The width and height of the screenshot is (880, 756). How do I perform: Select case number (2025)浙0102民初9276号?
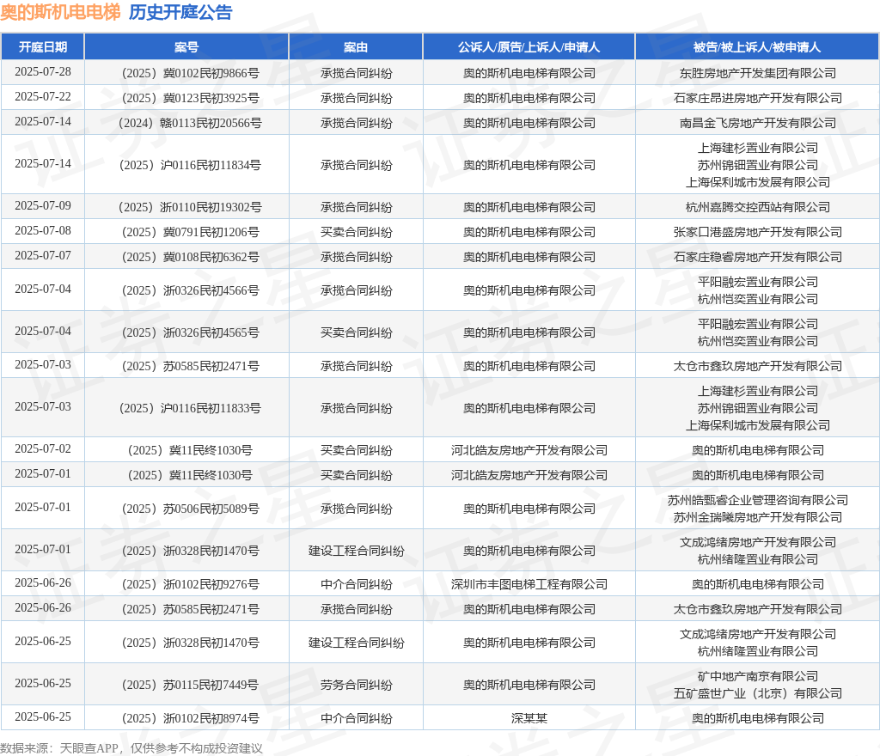point(190,584)
